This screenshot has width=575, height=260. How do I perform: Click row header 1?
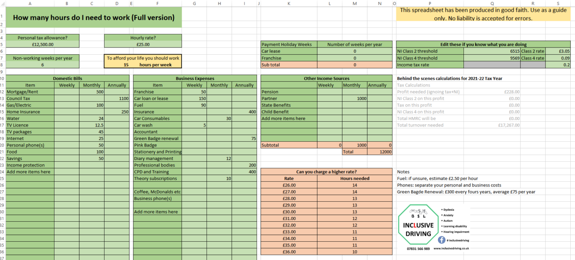(x=3, y=17)
